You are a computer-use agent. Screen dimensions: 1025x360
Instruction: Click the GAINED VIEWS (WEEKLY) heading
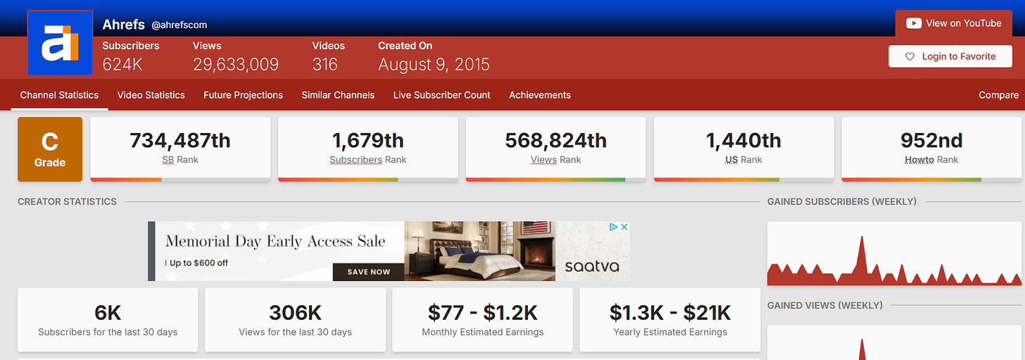(824, 305)
